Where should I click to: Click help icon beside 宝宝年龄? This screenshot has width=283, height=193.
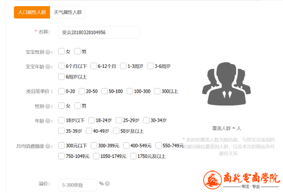(x=48, y=67)
